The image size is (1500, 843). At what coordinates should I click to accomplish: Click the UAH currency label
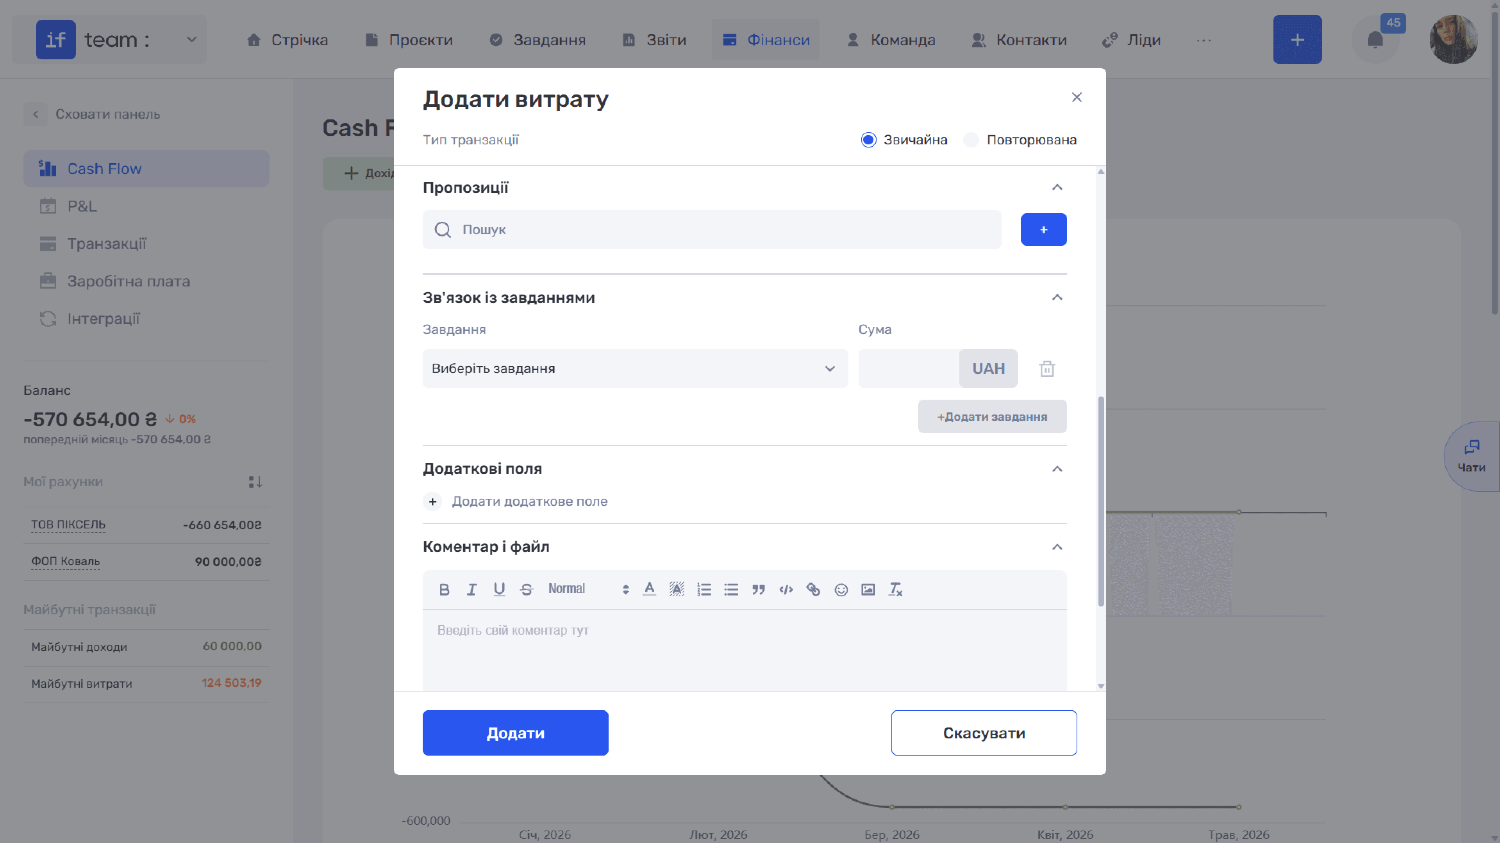click(x=989, y=369)
